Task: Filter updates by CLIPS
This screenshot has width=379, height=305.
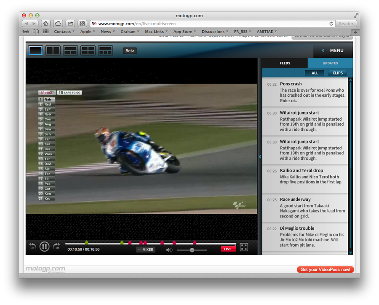Action: [337, 73]
